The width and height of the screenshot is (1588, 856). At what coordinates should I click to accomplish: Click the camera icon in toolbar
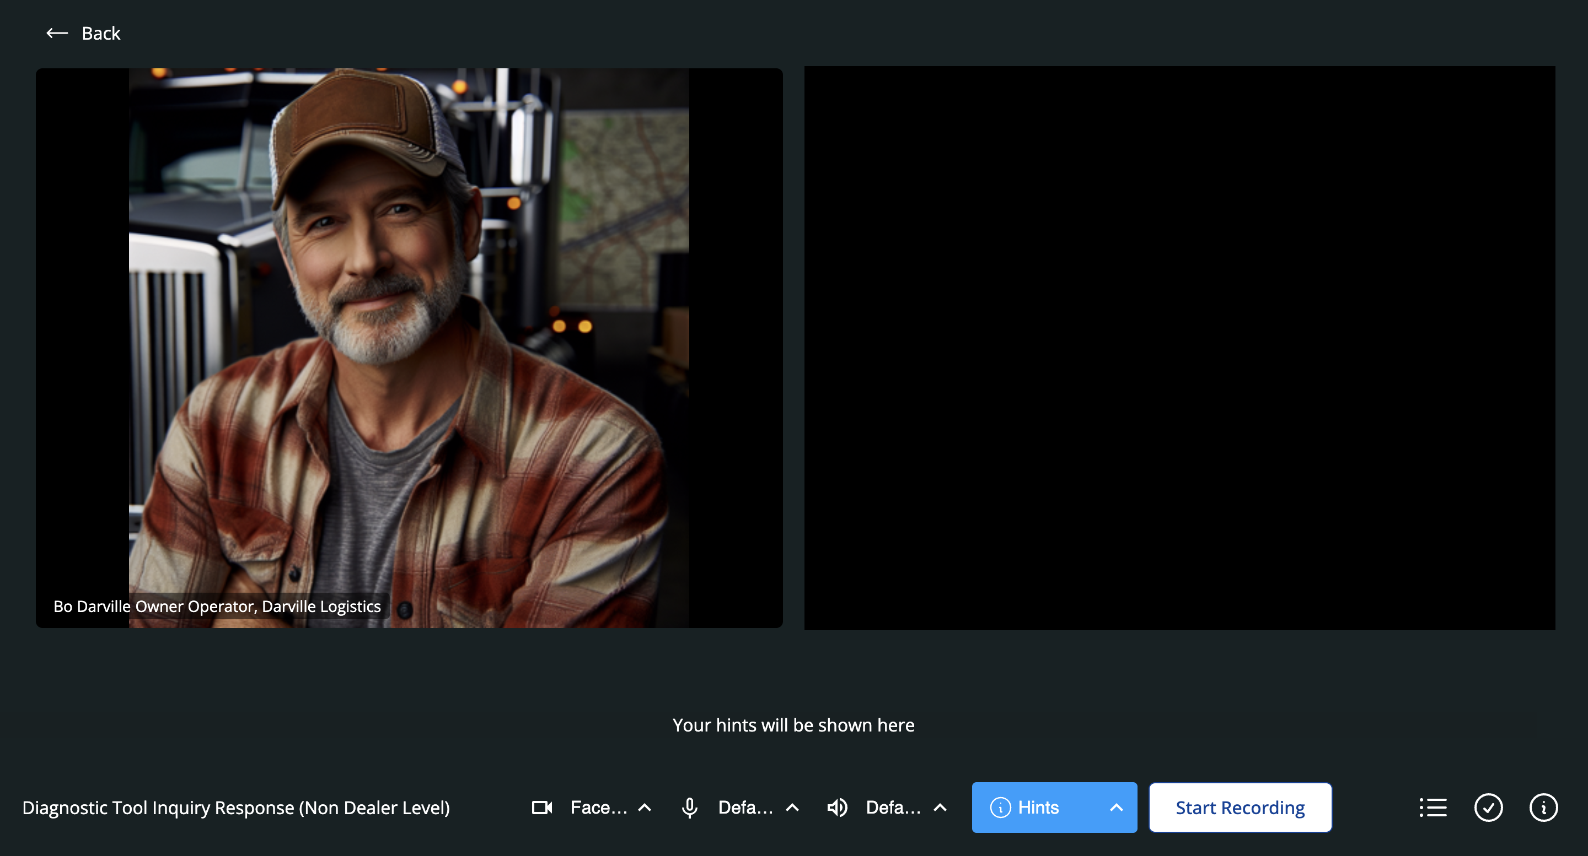pos(542,808)
